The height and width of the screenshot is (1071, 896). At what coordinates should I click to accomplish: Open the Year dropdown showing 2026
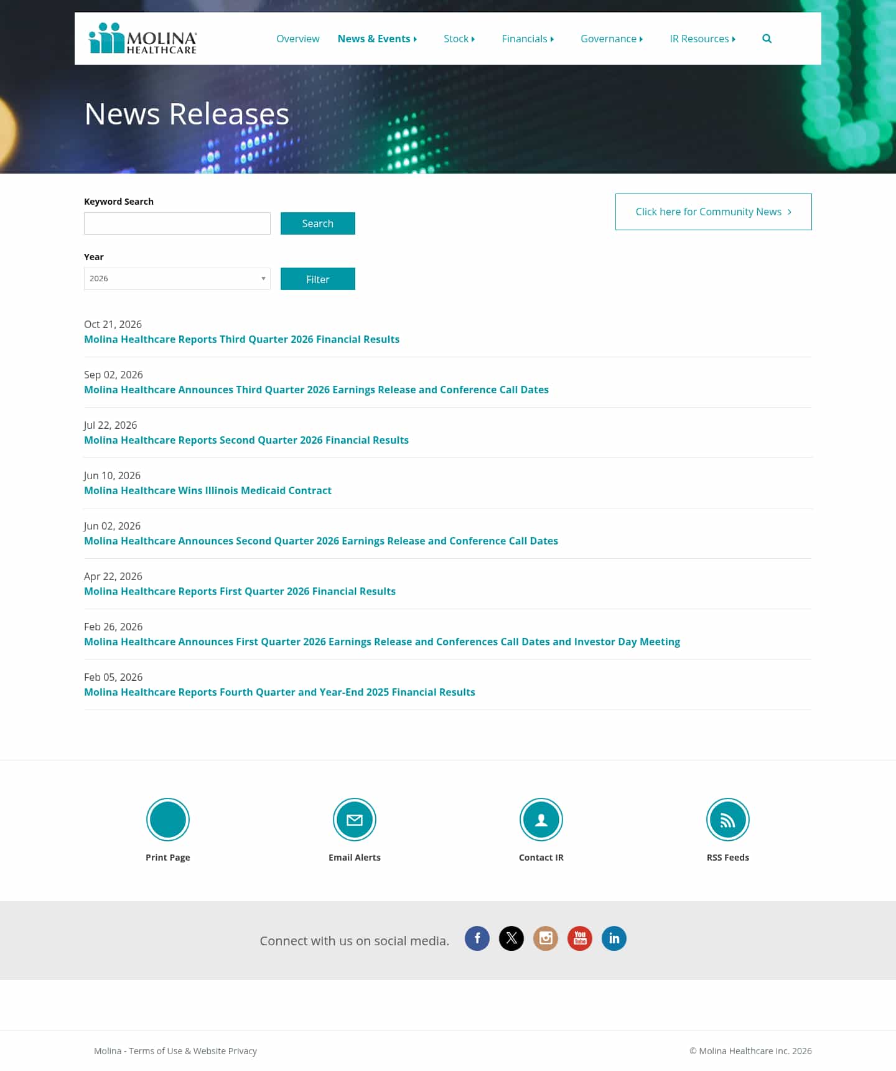click(x=177, y=279)
